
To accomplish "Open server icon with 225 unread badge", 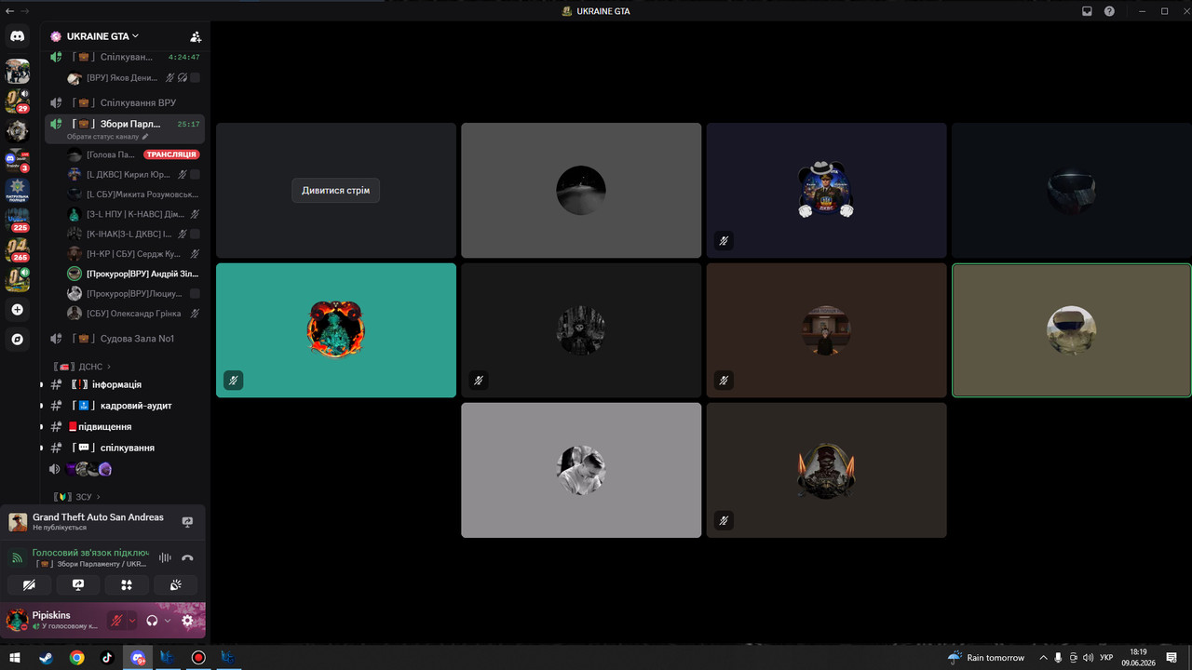I will point(17,220).
